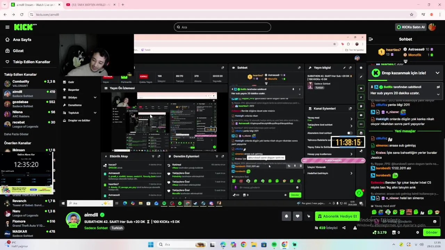Open Denetleme in the streamed dashboard

tap(75, 105)
